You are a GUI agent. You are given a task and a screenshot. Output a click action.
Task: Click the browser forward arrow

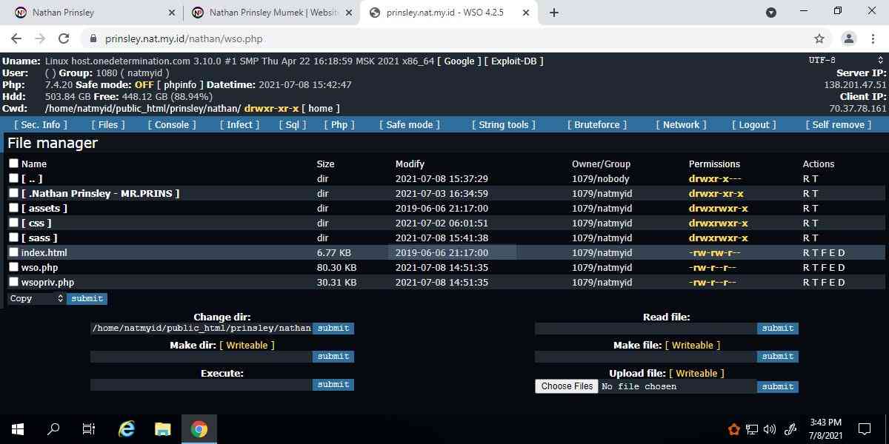coord(40,38)
